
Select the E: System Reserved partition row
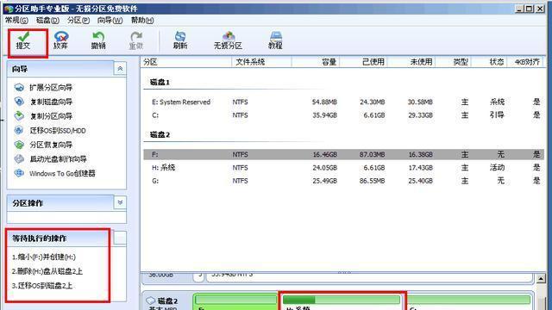tap(343, 102)
